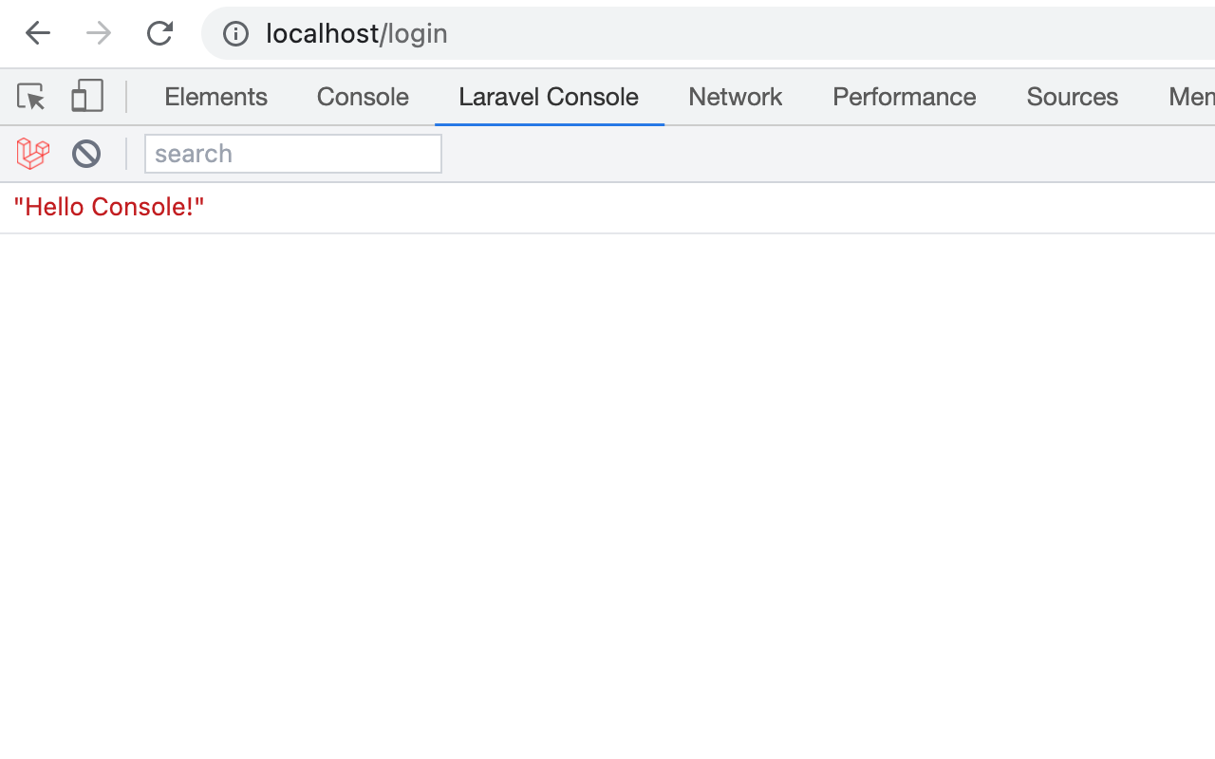Clear console output with the ban icon
The height and width of the screenshot is (759, 1215).
click(x=86, y=153)
